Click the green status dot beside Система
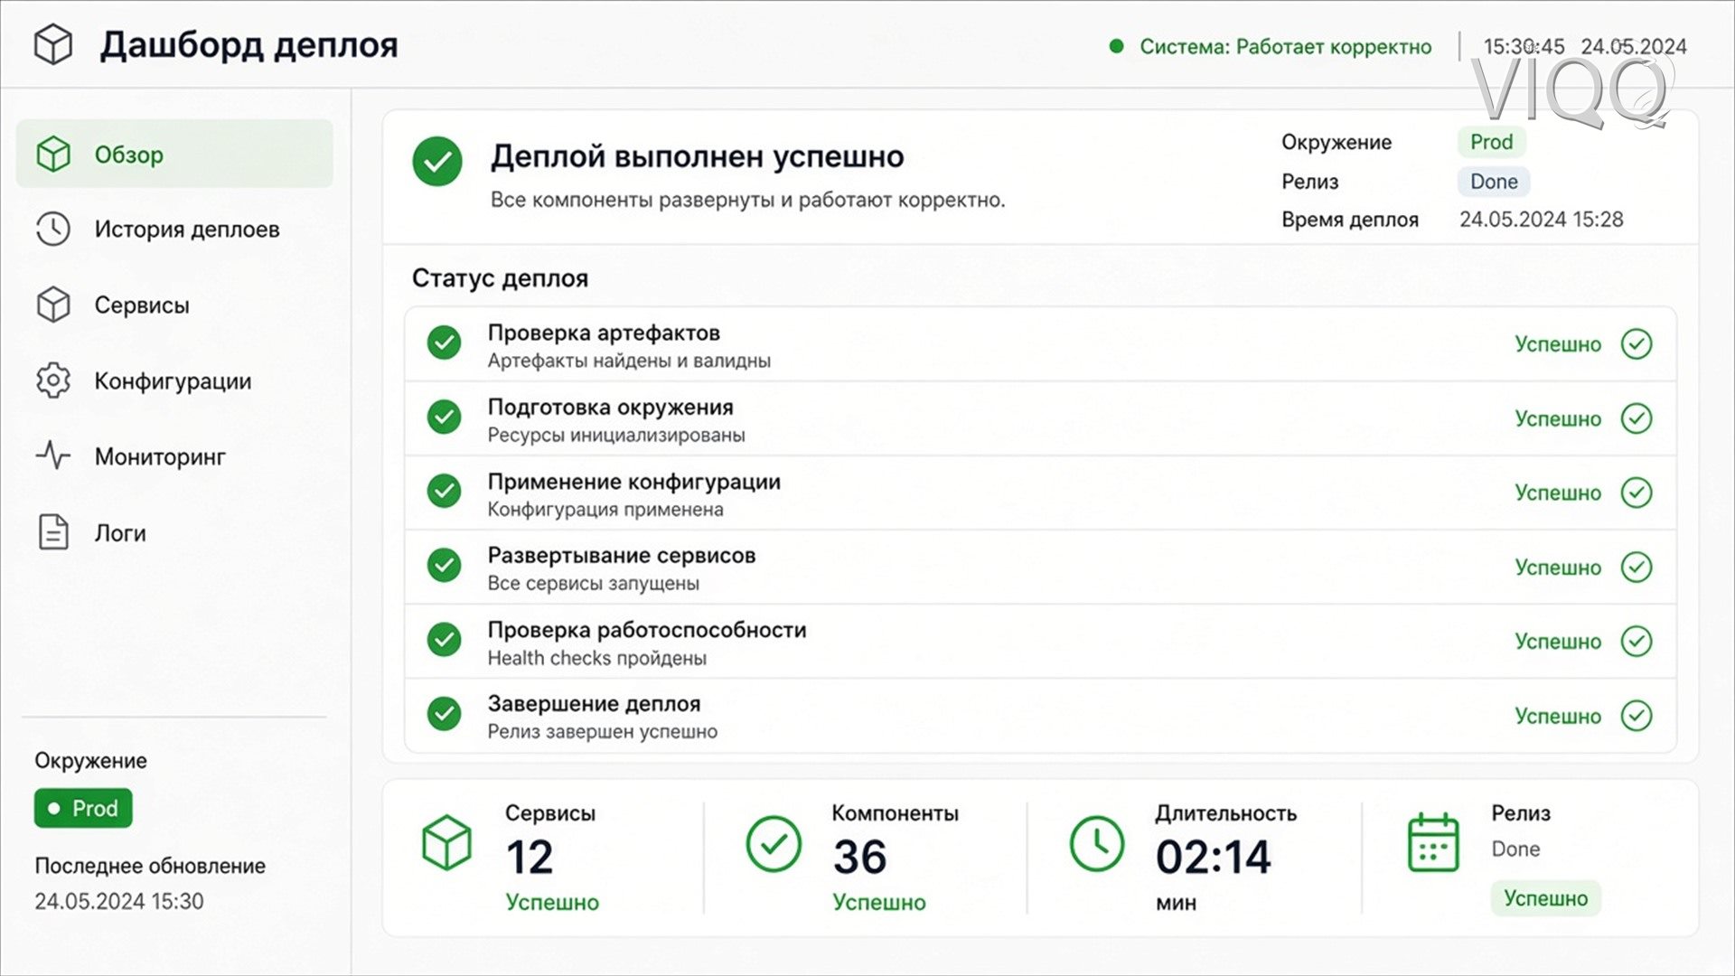1735x976 pixels. pos(1117,46)
